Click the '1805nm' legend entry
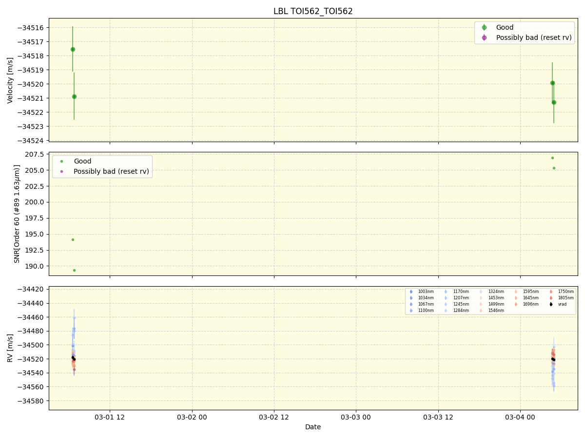This screenshot has height=438, width=585. tap(566, 298)
